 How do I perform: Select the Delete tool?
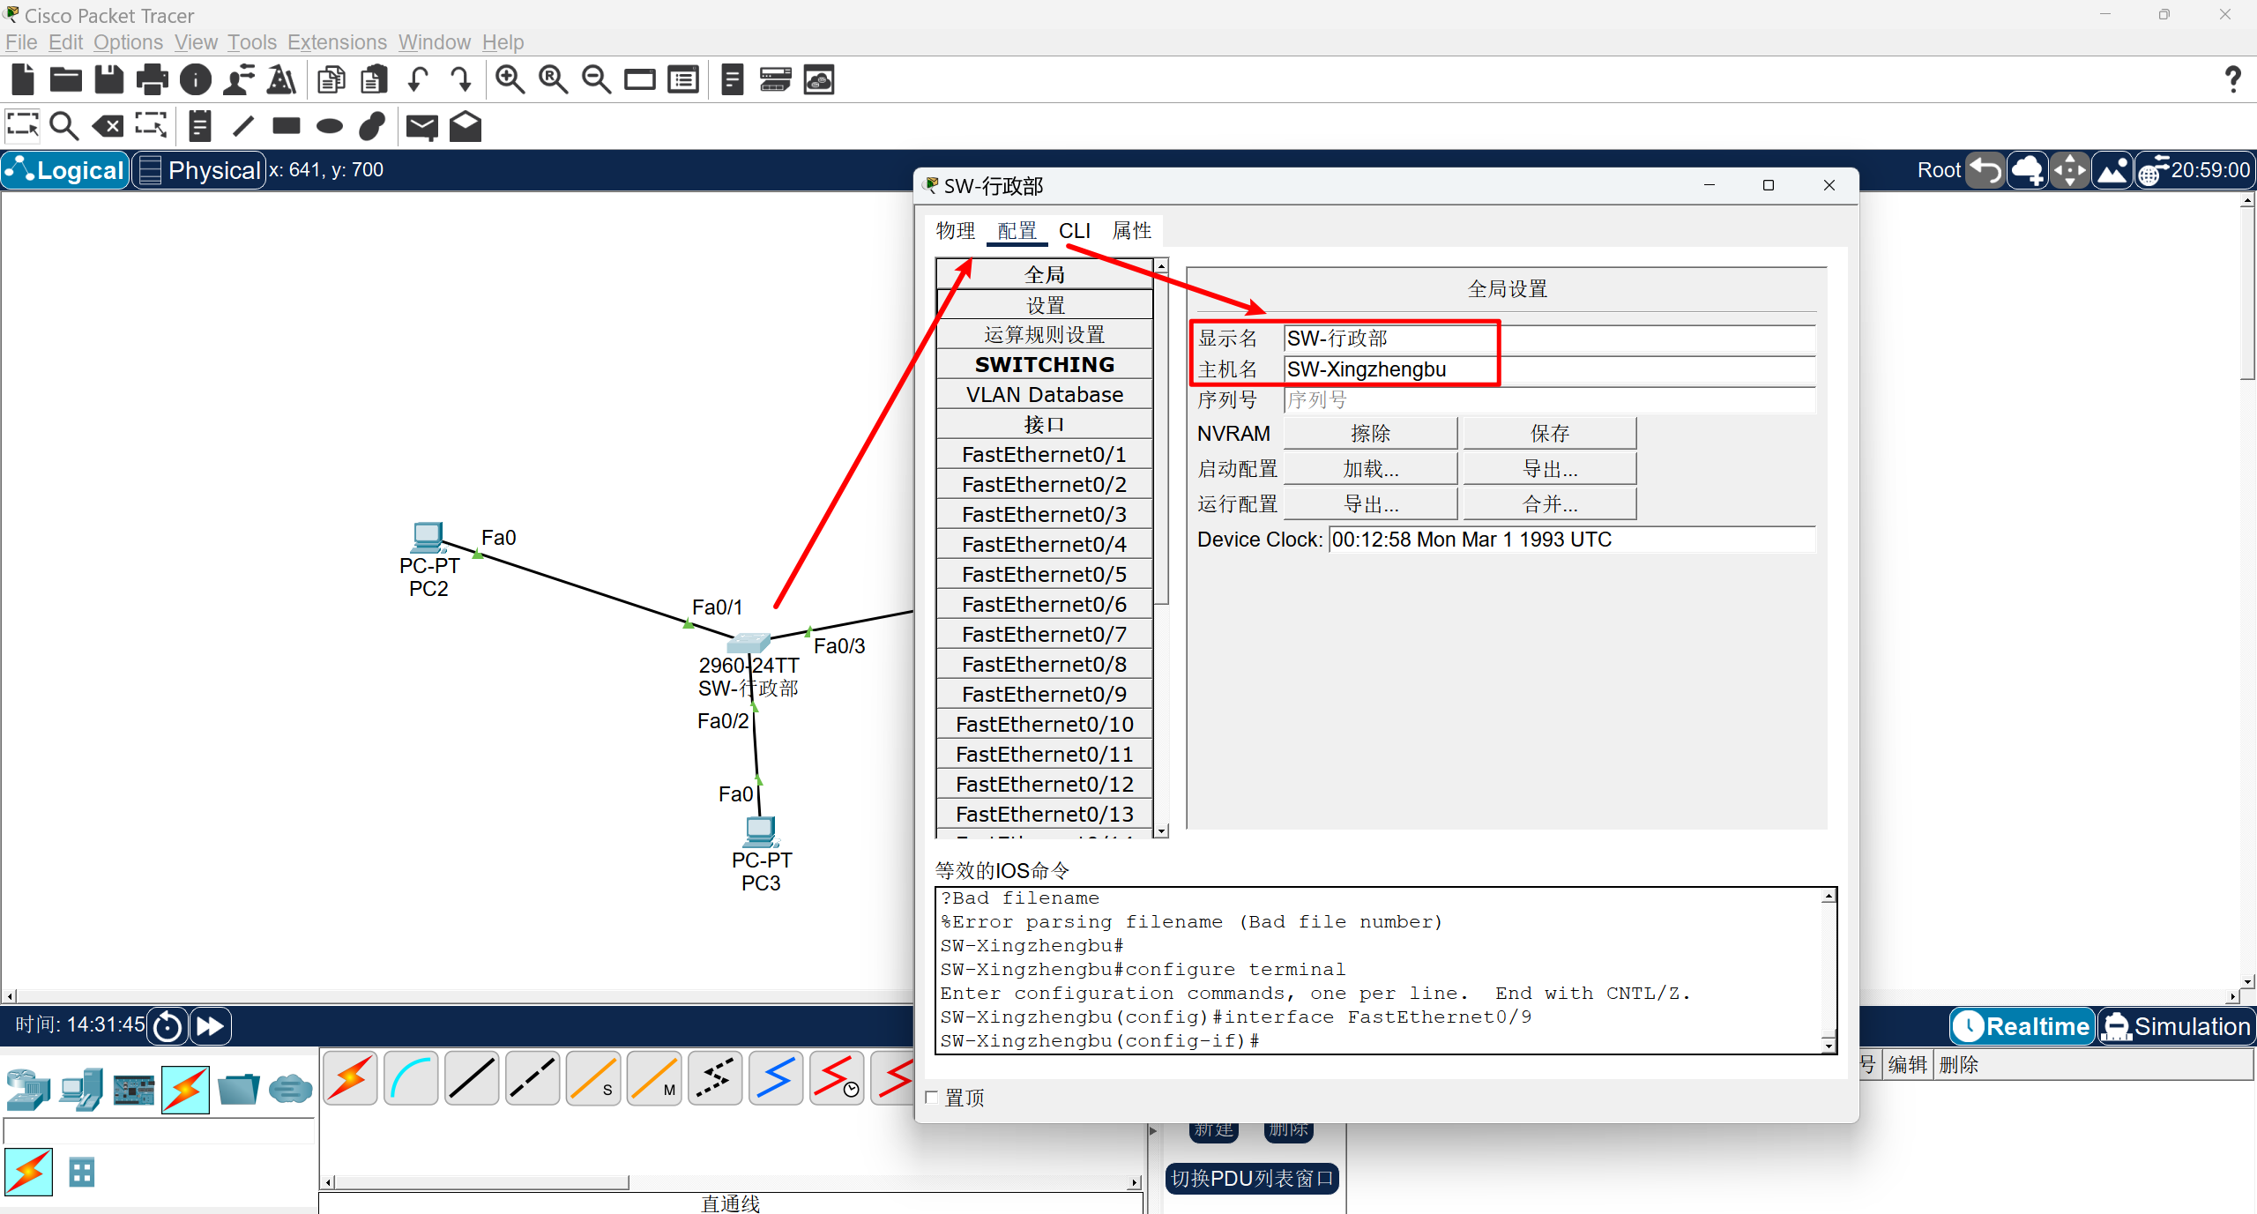[108, 126]
